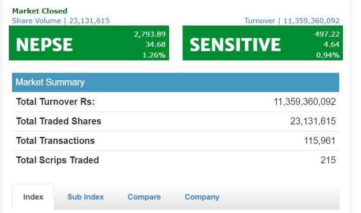Click the Market Summary header
This screenshot has width=361, height=213.
(50, 82)
